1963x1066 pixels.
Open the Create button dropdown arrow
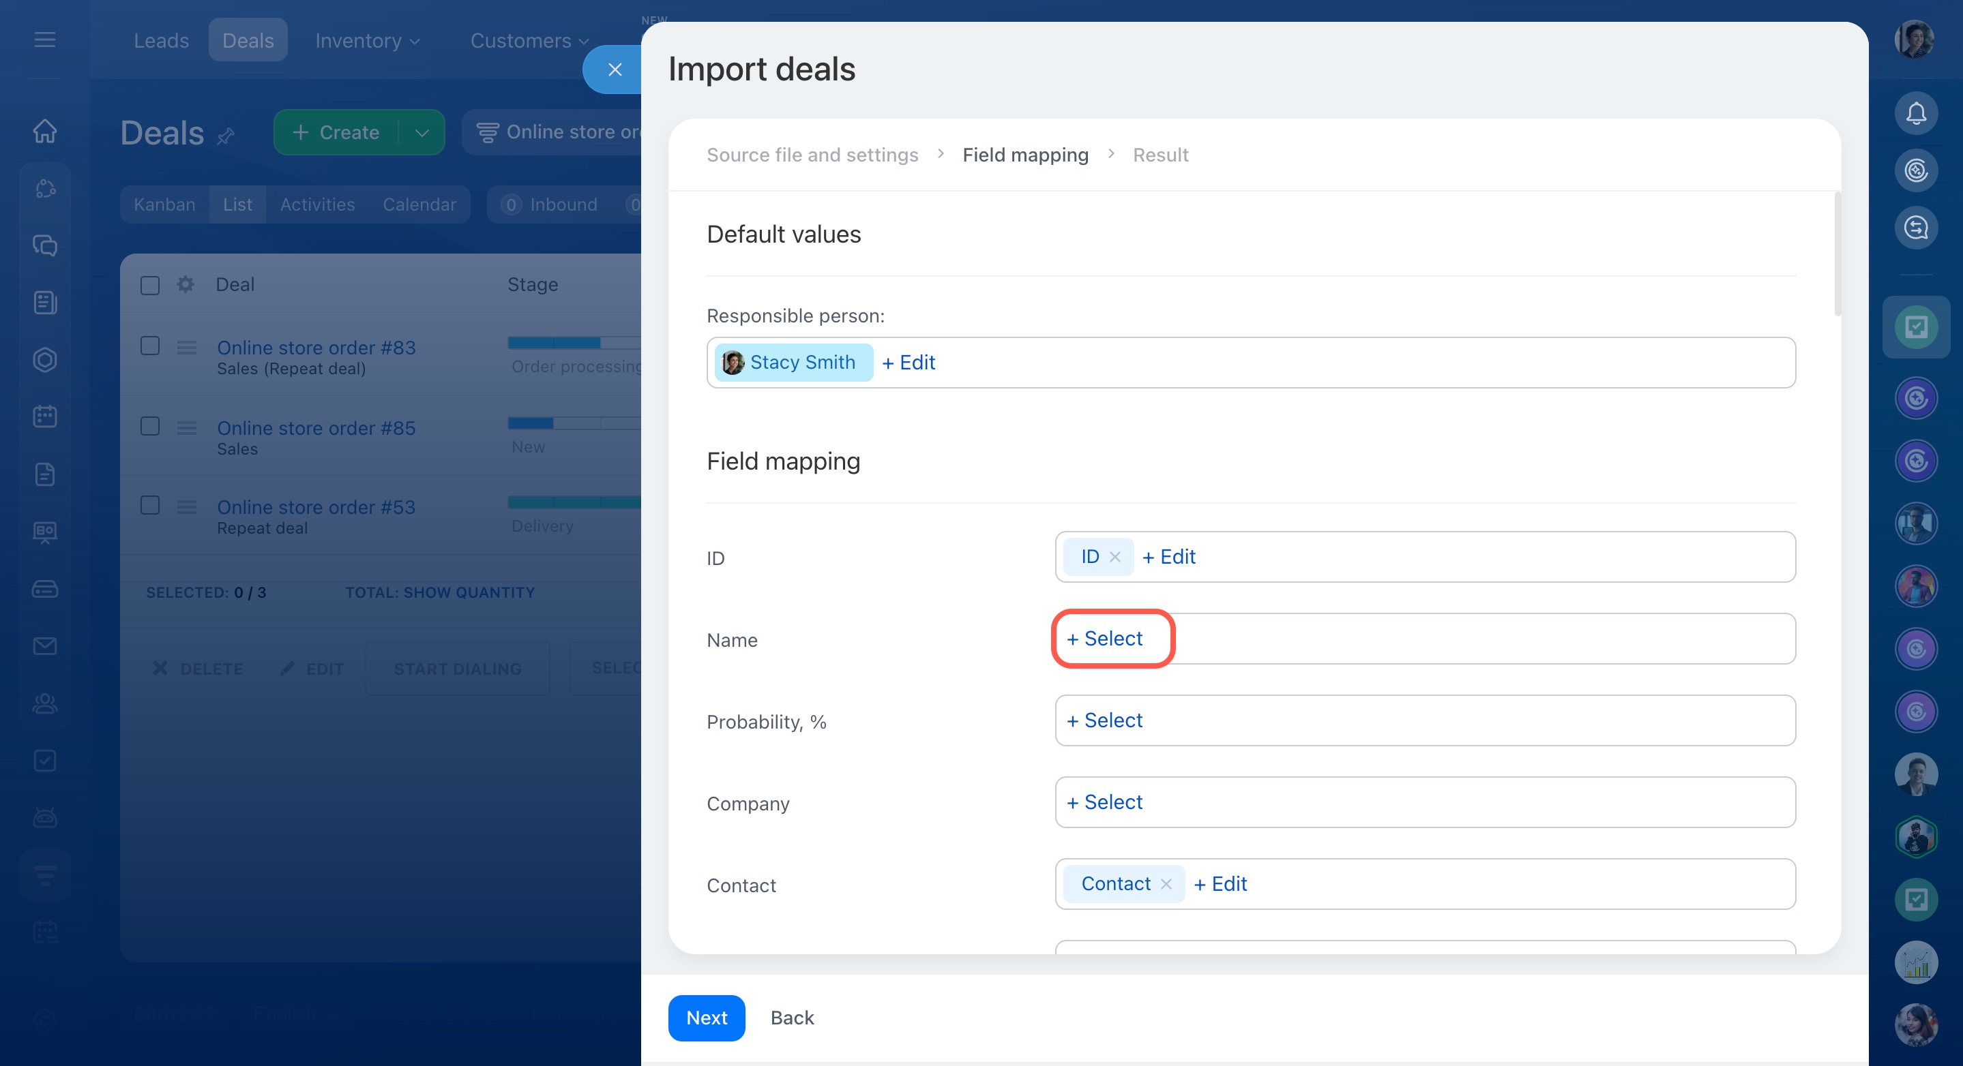pyautogui.click(x=422, y=132)
